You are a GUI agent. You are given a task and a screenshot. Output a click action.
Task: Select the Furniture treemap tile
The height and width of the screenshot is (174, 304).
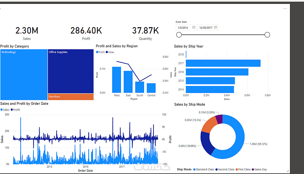point(71,97)
